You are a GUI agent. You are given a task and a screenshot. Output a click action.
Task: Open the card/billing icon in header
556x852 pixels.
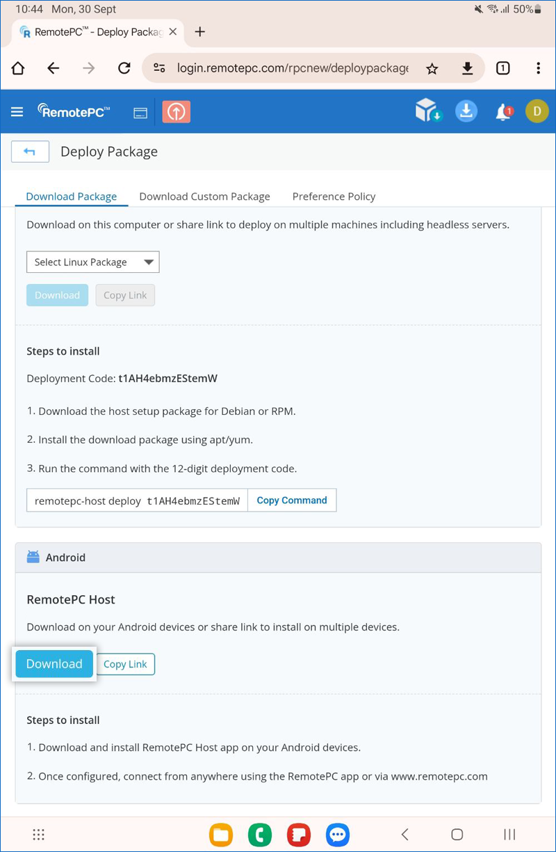click(140, 113)
